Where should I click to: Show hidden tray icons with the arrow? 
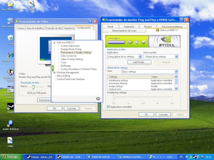click(x=187, y=157)
